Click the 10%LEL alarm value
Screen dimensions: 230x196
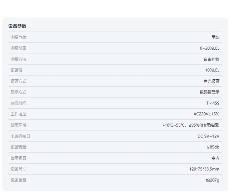[x=212, y=70]
